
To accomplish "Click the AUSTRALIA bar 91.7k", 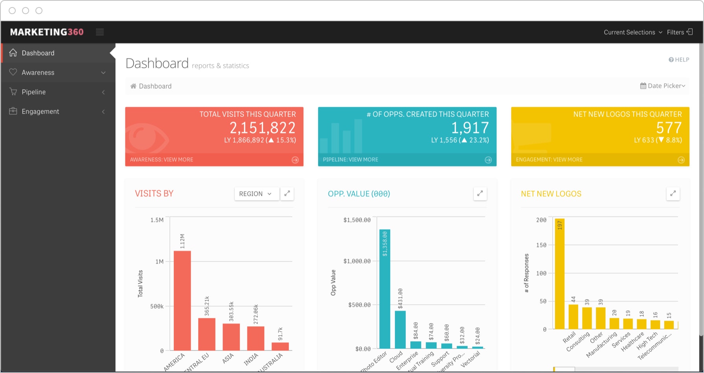I will 280,346.
